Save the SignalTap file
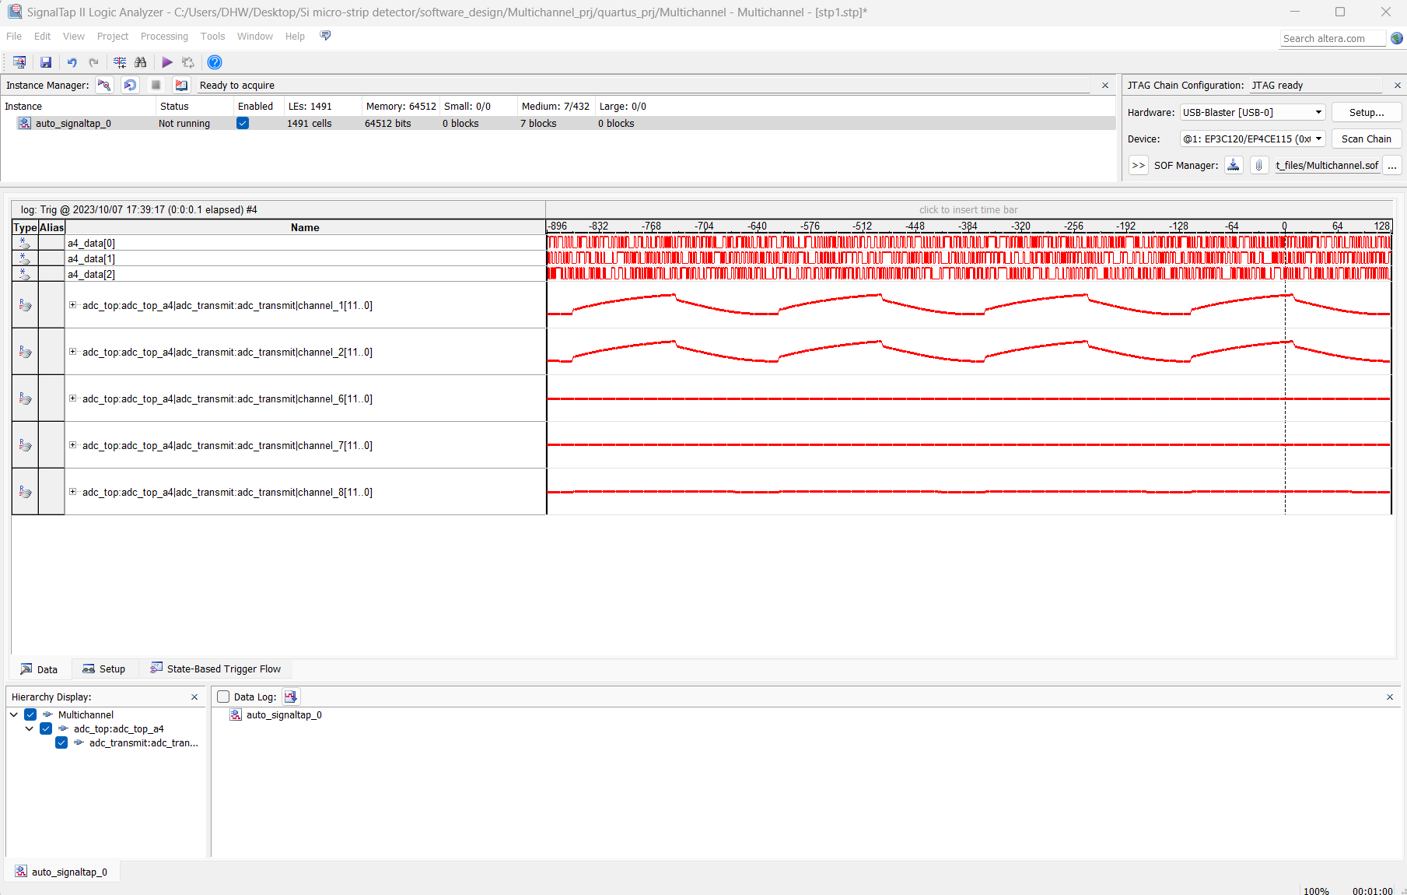The image size is (1407, 895). pyautogui.click(x=46, y=62)
